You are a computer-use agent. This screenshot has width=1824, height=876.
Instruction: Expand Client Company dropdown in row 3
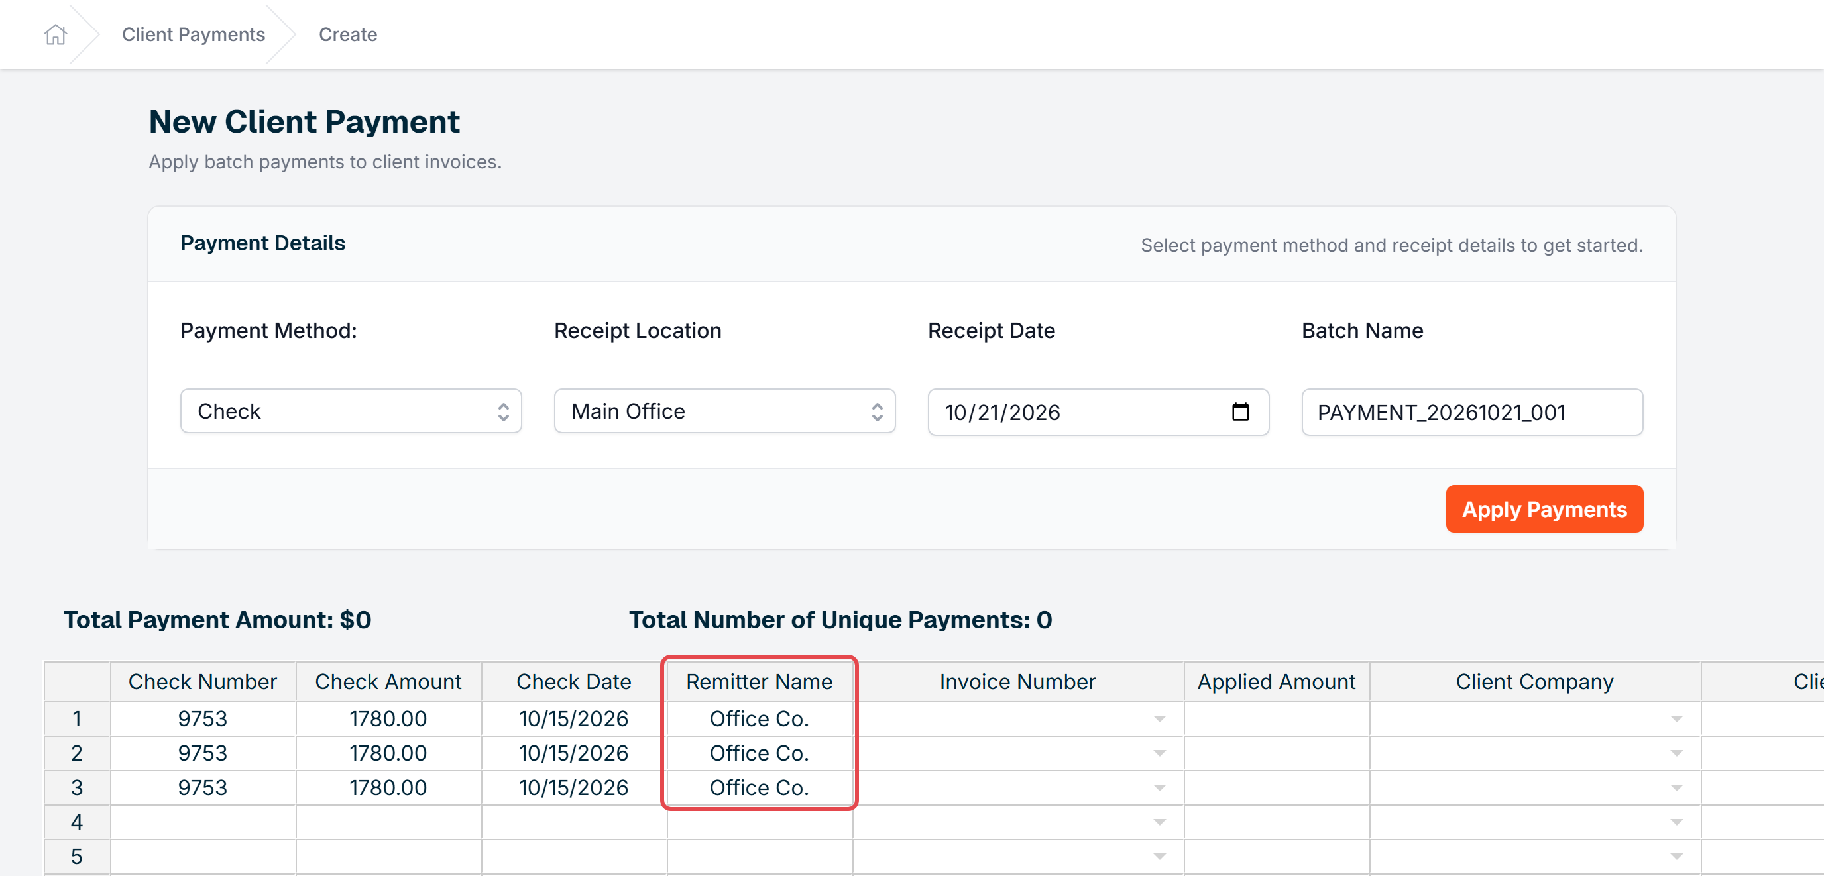point(1676,787)
